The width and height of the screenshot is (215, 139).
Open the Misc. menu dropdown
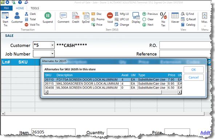204,19
